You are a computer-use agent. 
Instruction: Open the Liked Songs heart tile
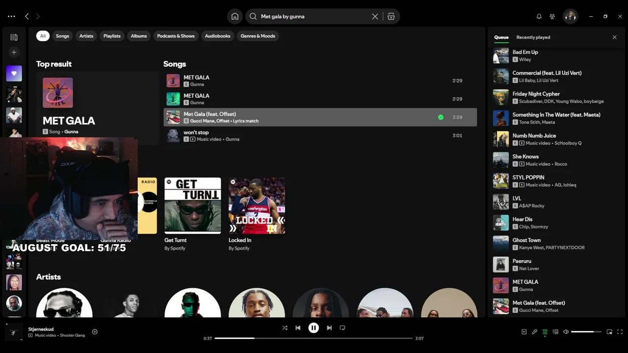[14, 73]
